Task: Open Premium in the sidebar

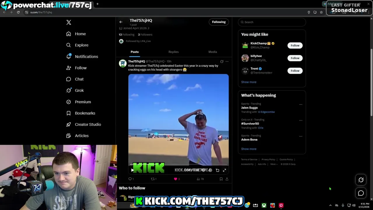Action: point(79,102)
